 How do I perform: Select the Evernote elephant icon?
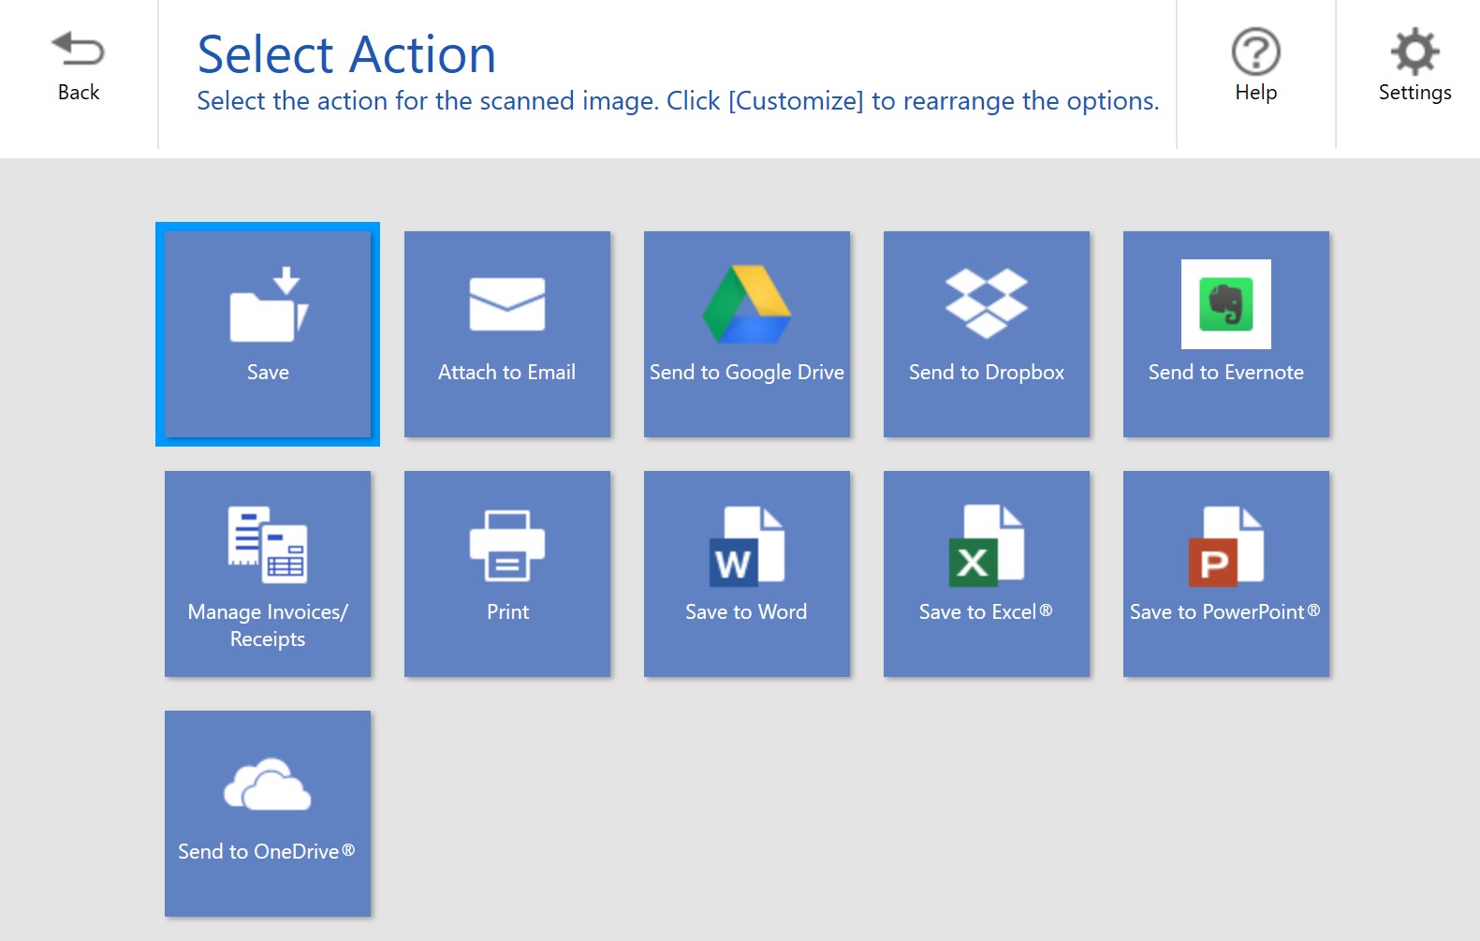click(x=1225, y=304)
